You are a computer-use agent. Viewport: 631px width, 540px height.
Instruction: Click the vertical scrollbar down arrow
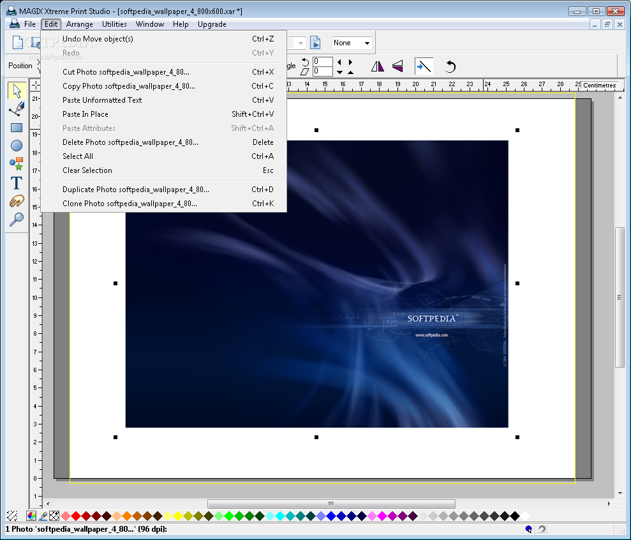[620, 493]
